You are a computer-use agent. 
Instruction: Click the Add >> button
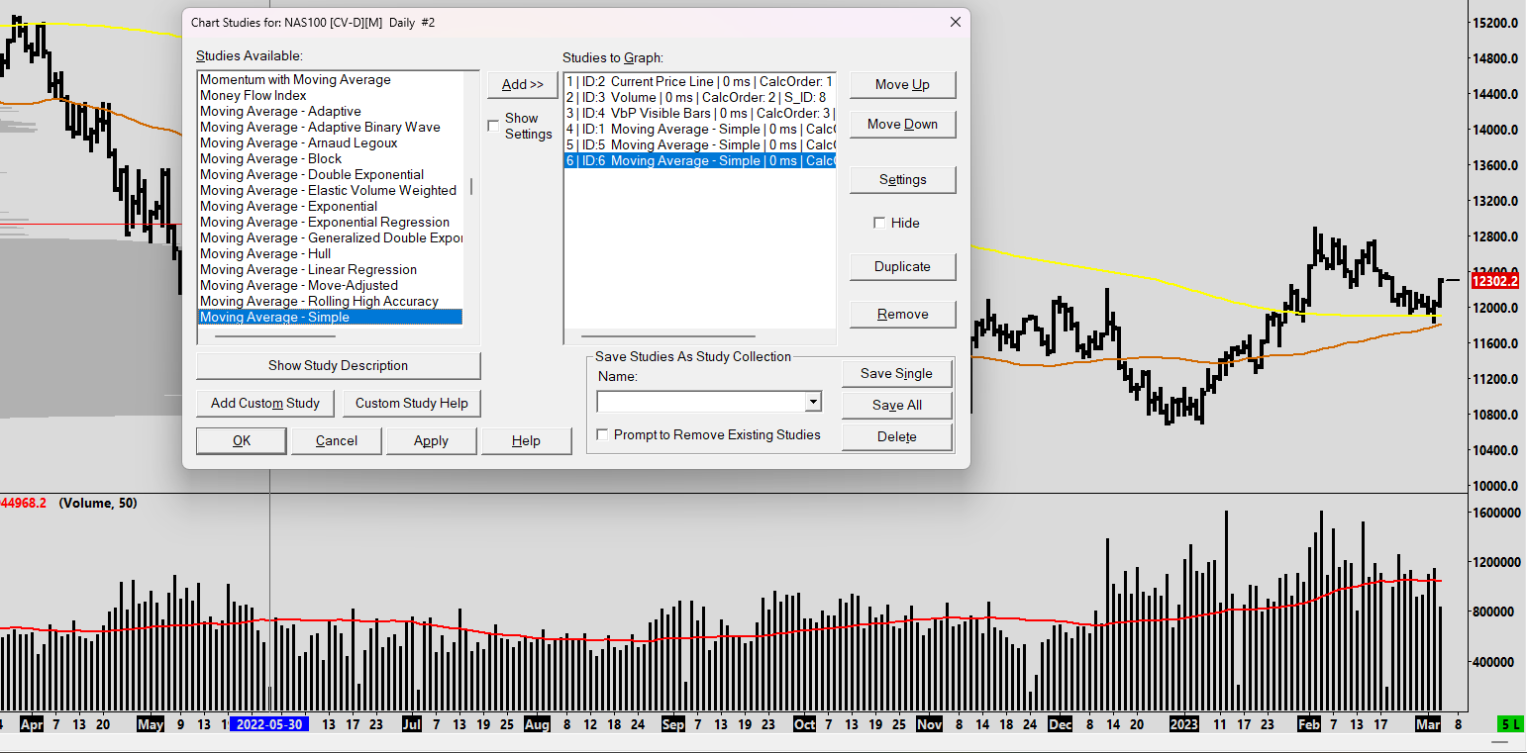coord(522,85)
